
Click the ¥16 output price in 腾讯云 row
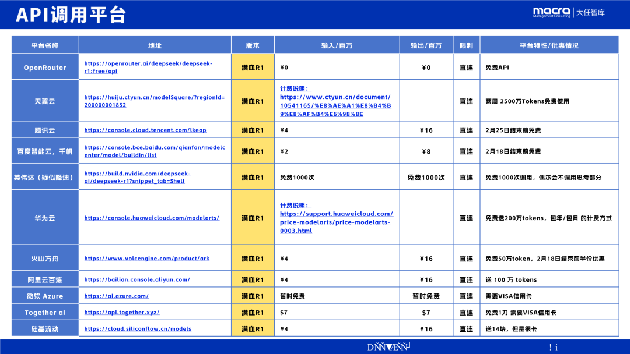pyautogui.click(x=426, y=130)
